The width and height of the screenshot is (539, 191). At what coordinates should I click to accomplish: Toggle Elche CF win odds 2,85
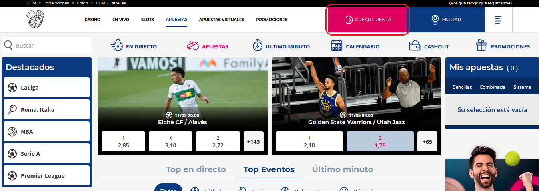coord(123,141)
